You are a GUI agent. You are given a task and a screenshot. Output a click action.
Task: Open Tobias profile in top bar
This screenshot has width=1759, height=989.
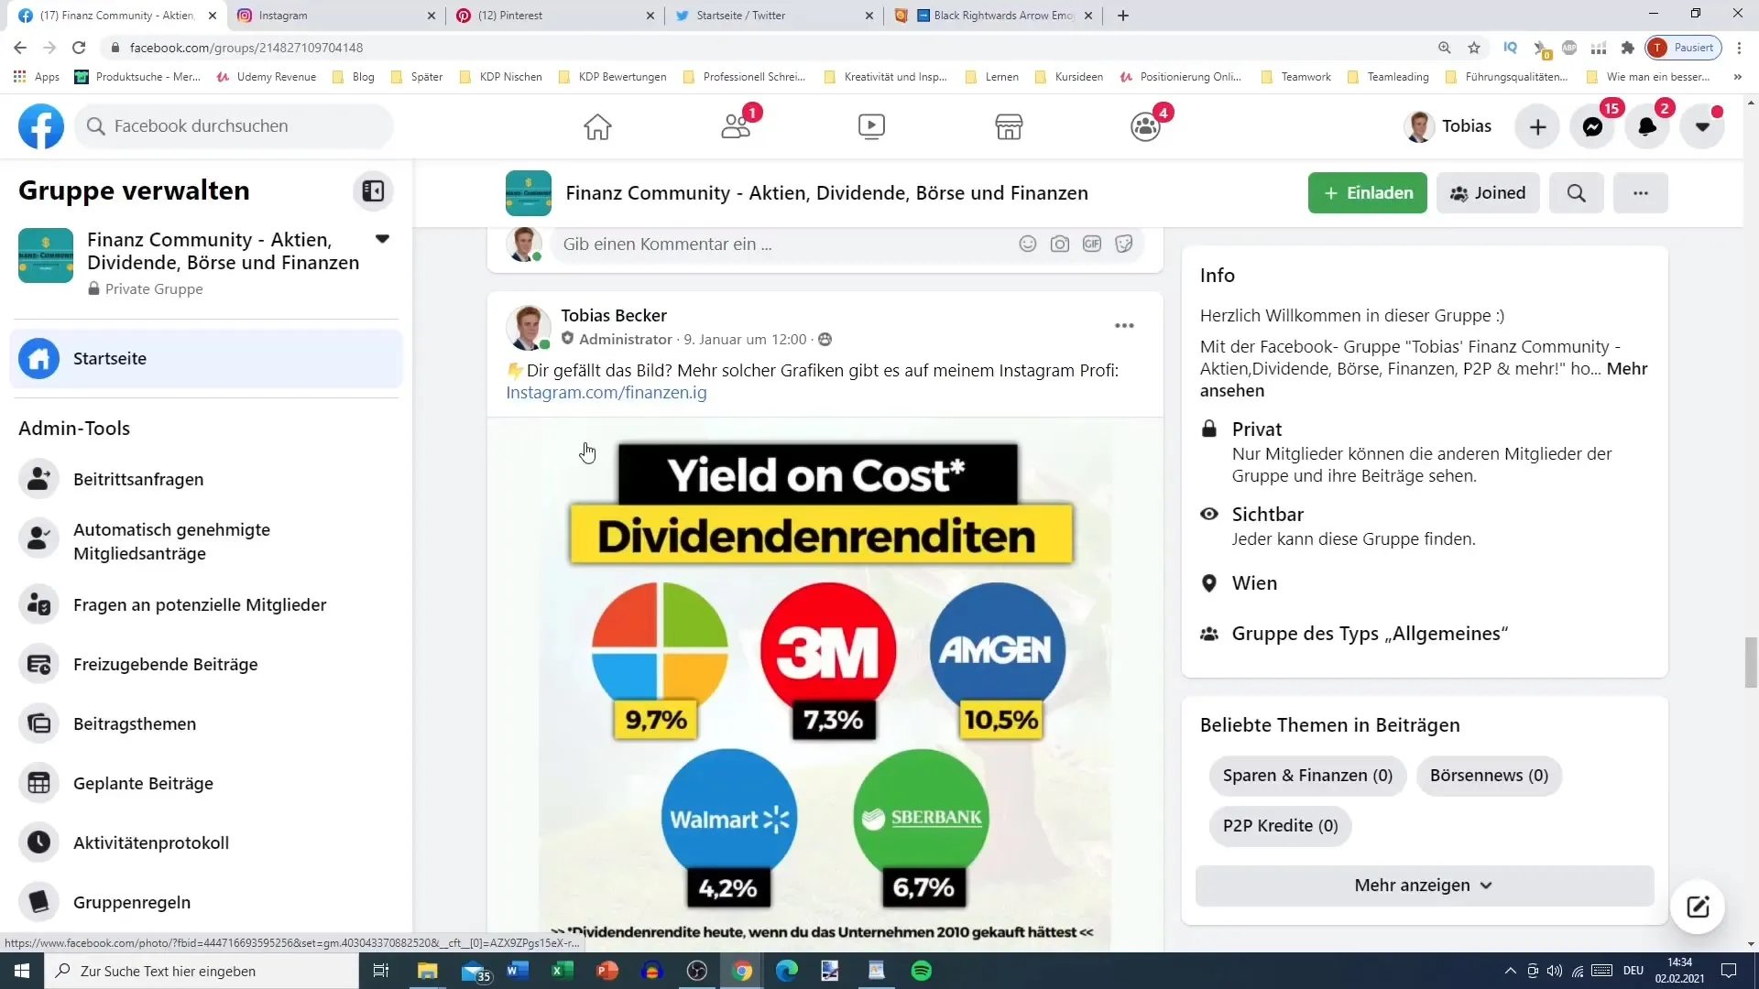(1448, 126)
